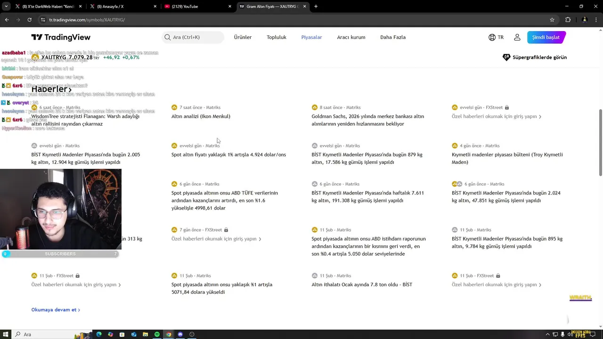Open news about bugün 2.005 kg altın
Screen dimensions: 603x339
click(x=86, y=158)
